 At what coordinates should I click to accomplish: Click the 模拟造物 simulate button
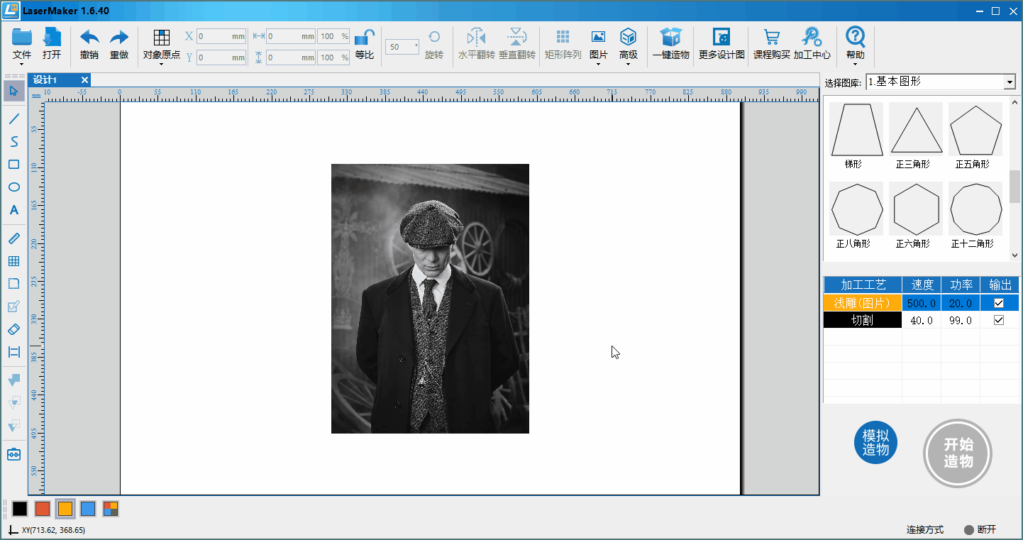coord(875,443)
